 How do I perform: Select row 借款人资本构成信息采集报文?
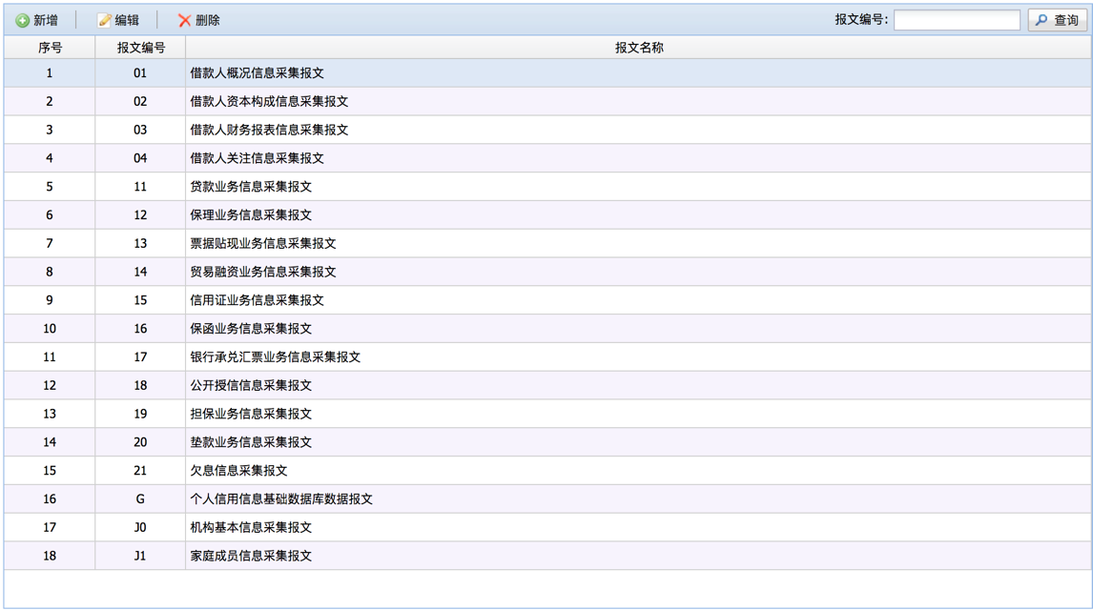click(269, 102)
